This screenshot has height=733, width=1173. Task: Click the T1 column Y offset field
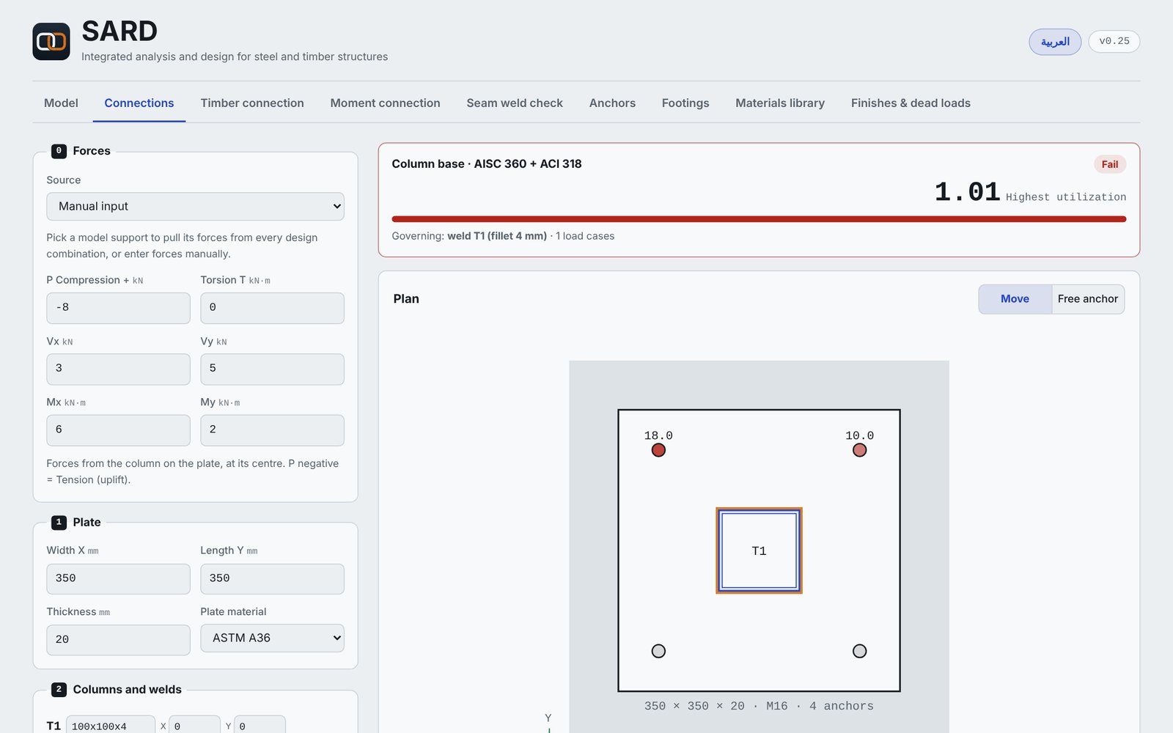[x=260, y=726]
